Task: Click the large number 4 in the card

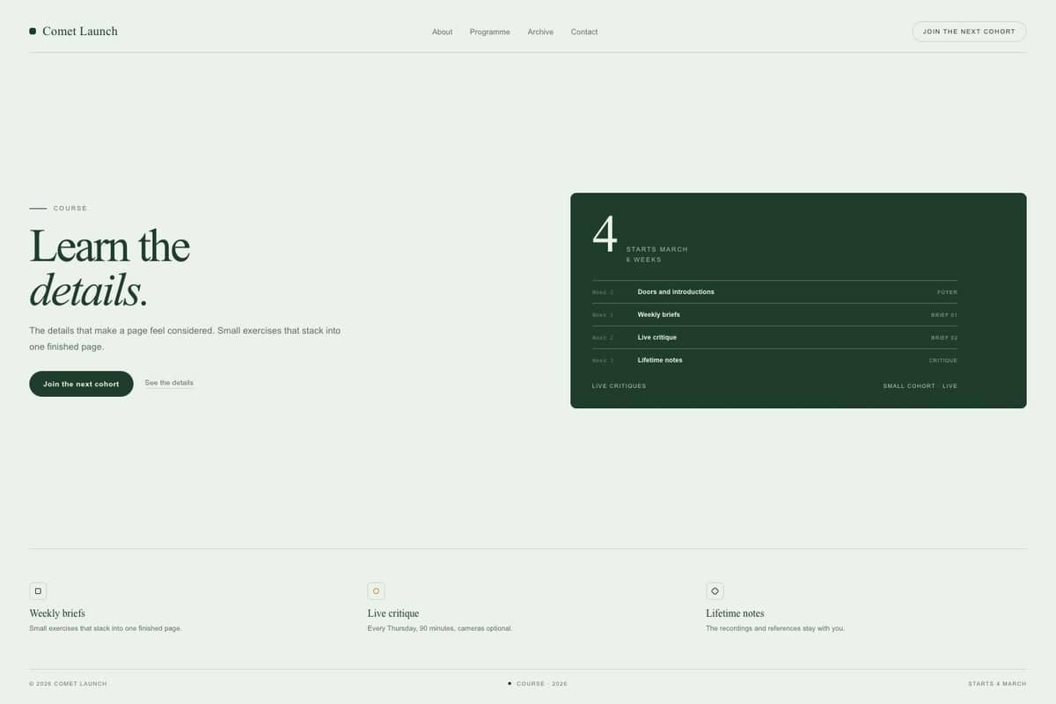Action: click(x=605, y=234)
